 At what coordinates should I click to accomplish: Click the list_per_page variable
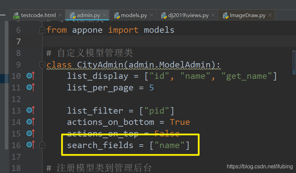pyautogui.click(x=100, y=88)
